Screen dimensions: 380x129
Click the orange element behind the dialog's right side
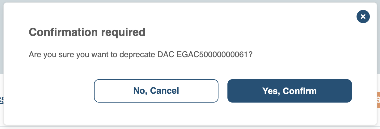378,100
